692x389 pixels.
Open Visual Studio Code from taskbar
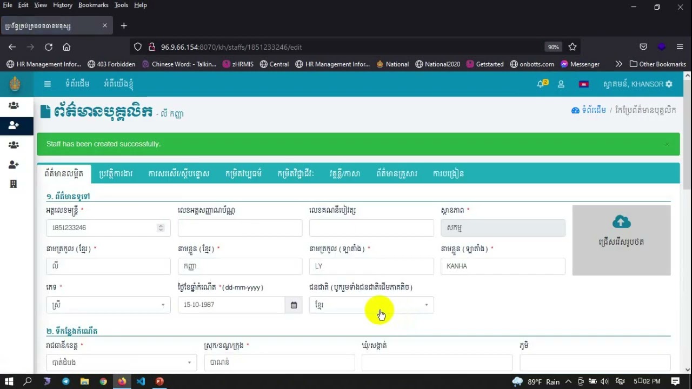tap(141, 381)
